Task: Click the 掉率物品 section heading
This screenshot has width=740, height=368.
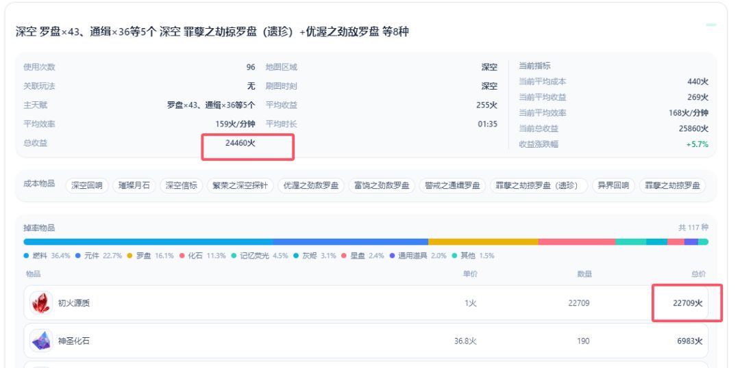Action: [x=39, y=228]
